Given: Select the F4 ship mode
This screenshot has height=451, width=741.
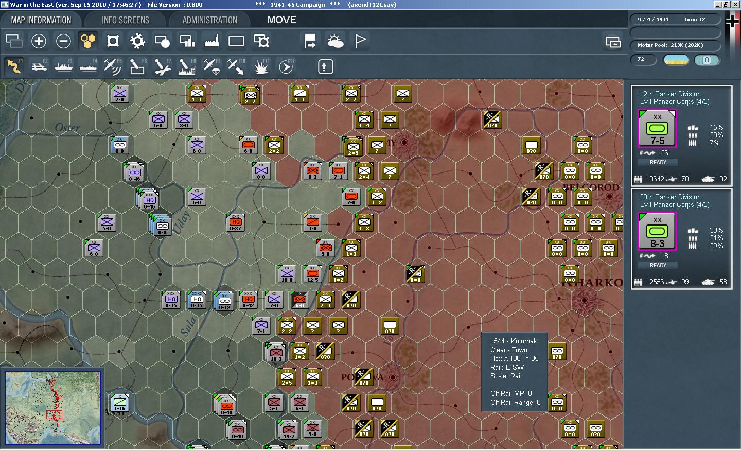Looking at the screenshot, I should click(88, 66).
